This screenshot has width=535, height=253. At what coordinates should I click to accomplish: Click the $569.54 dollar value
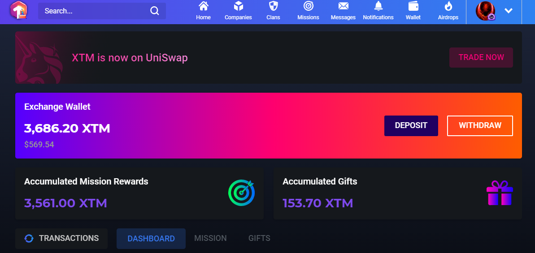(x=39, y=145)
